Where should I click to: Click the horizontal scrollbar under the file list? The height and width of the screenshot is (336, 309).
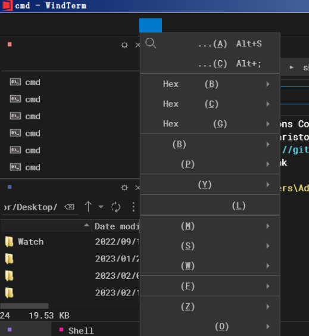coord(24,306)
